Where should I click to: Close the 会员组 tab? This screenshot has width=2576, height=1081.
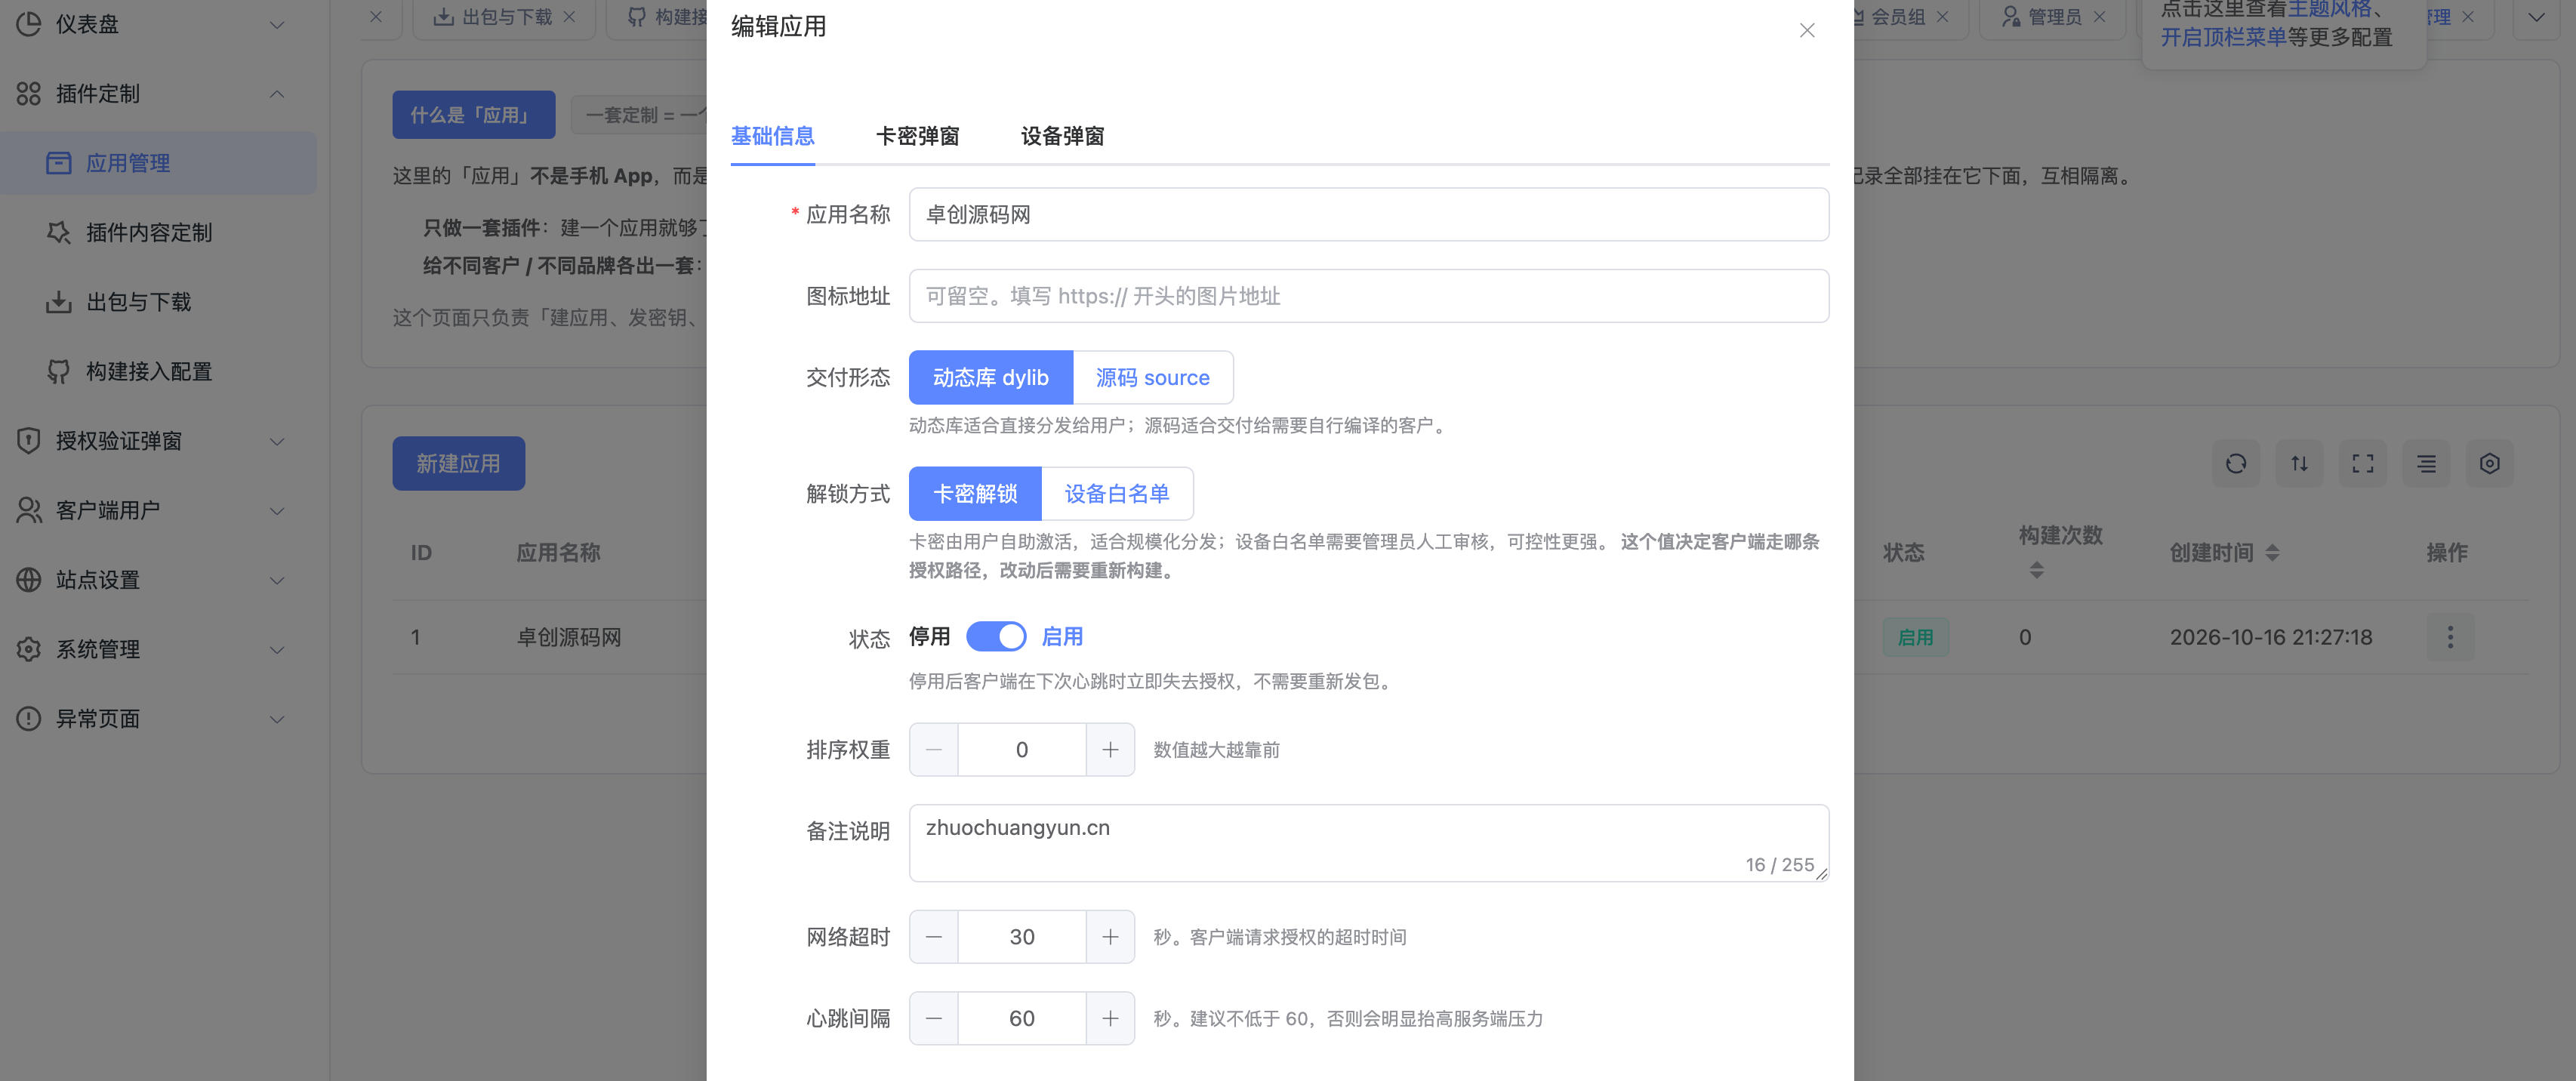tap(1942, 17)
